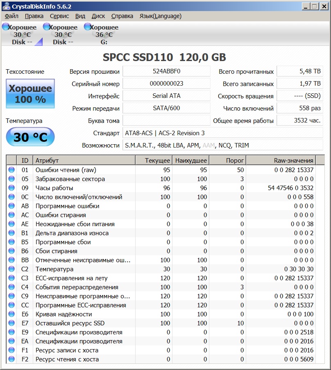The height and width of the screenshot is (370, 331).
Task: Click status orb for attribute E9
Action: [x=11, y=332]
